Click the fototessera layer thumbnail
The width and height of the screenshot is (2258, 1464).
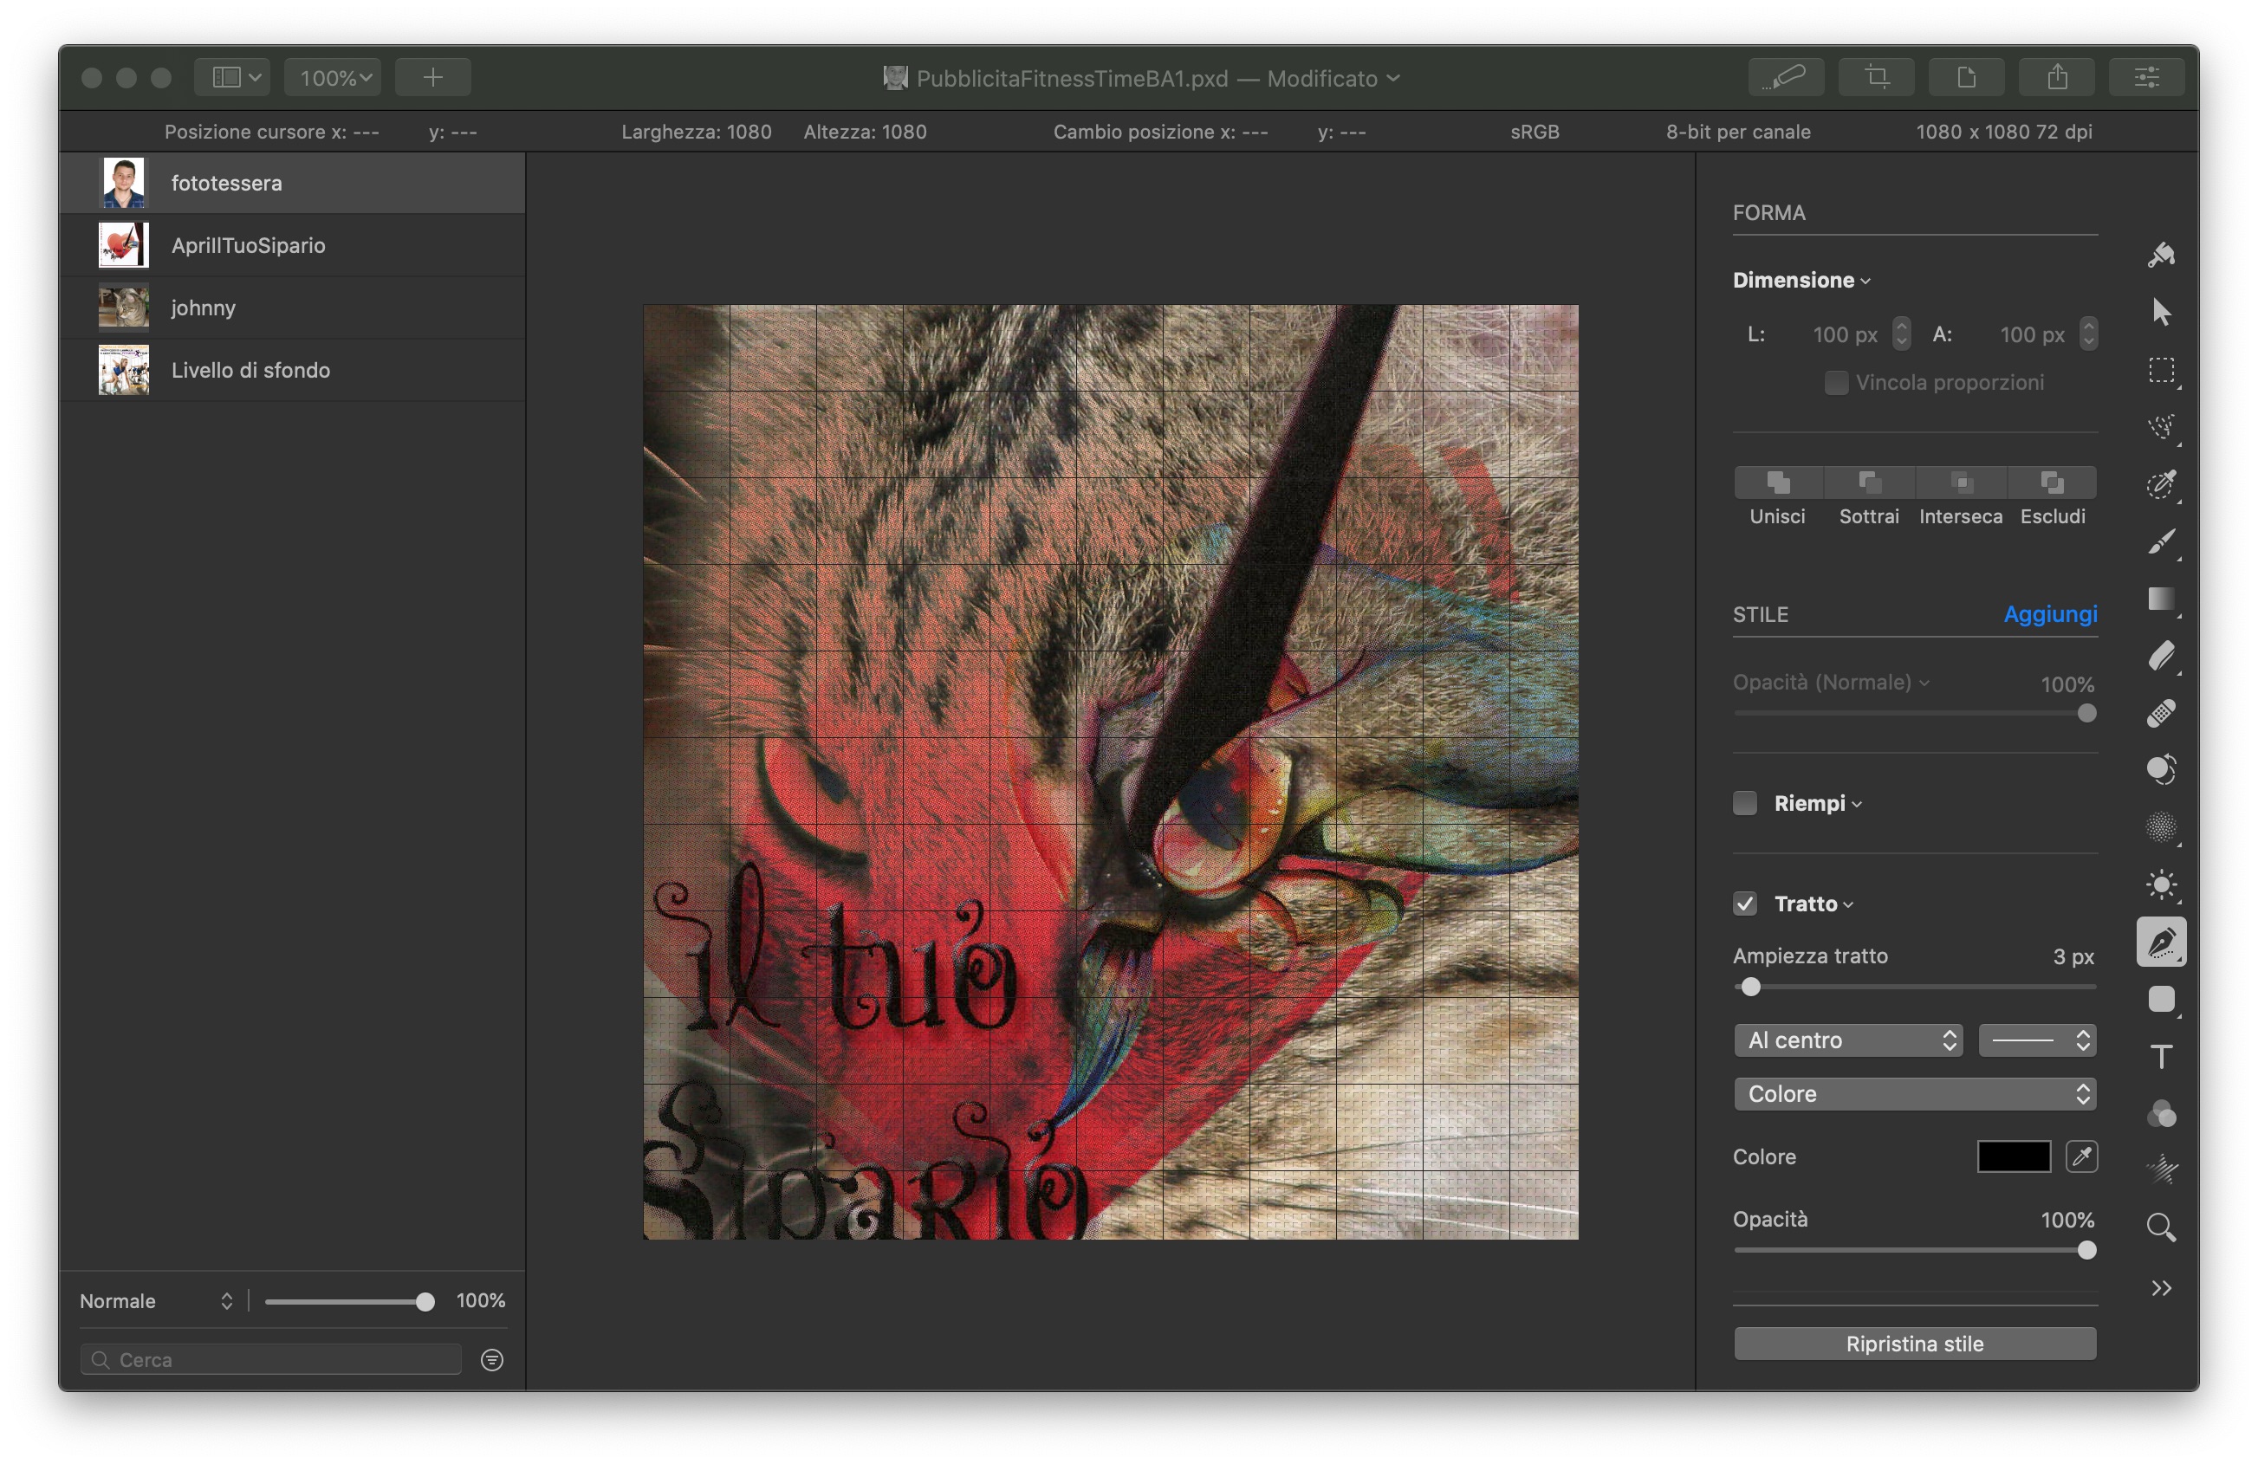click(x=123, y=182)
